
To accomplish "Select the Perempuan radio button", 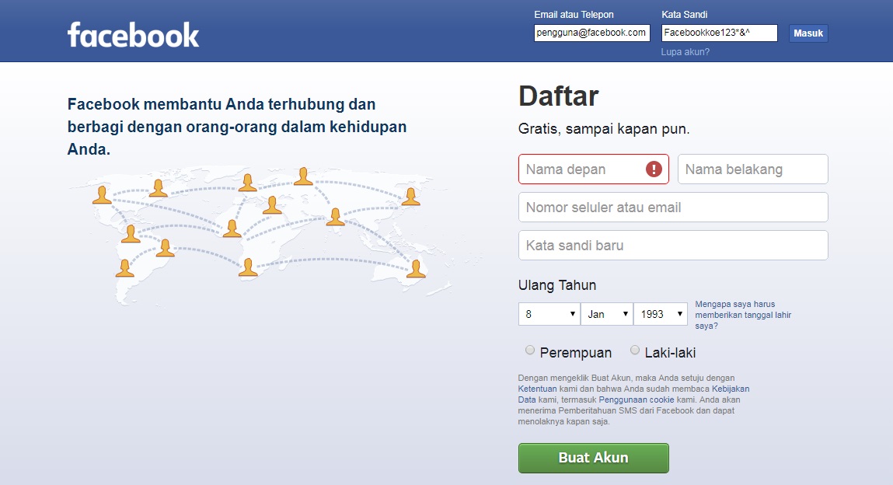I will coord(530,351).
